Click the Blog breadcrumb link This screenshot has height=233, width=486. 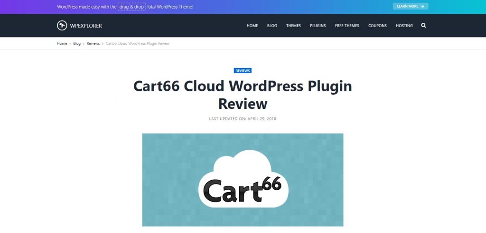77,43
